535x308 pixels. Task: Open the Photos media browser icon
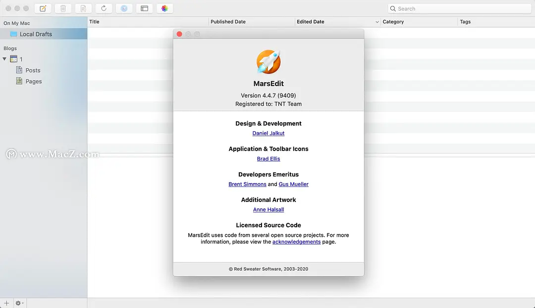point(165,8)
